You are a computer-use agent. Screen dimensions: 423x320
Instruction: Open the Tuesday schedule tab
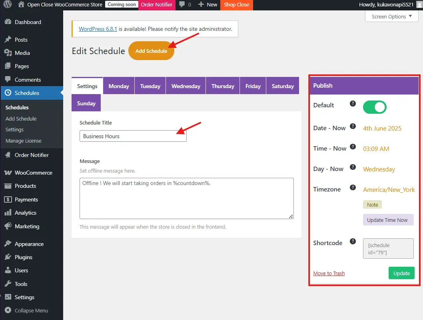(x=150, y=86)
